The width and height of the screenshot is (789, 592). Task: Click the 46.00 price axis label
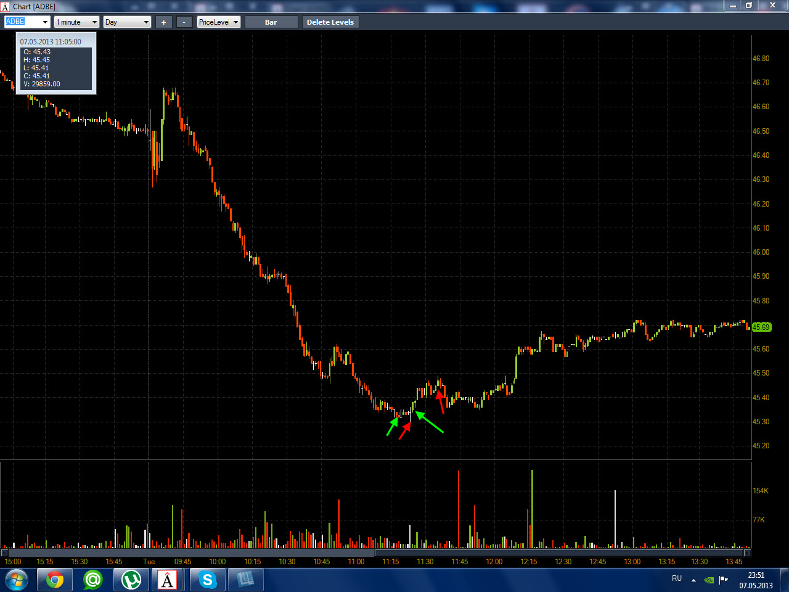[761, 252]
